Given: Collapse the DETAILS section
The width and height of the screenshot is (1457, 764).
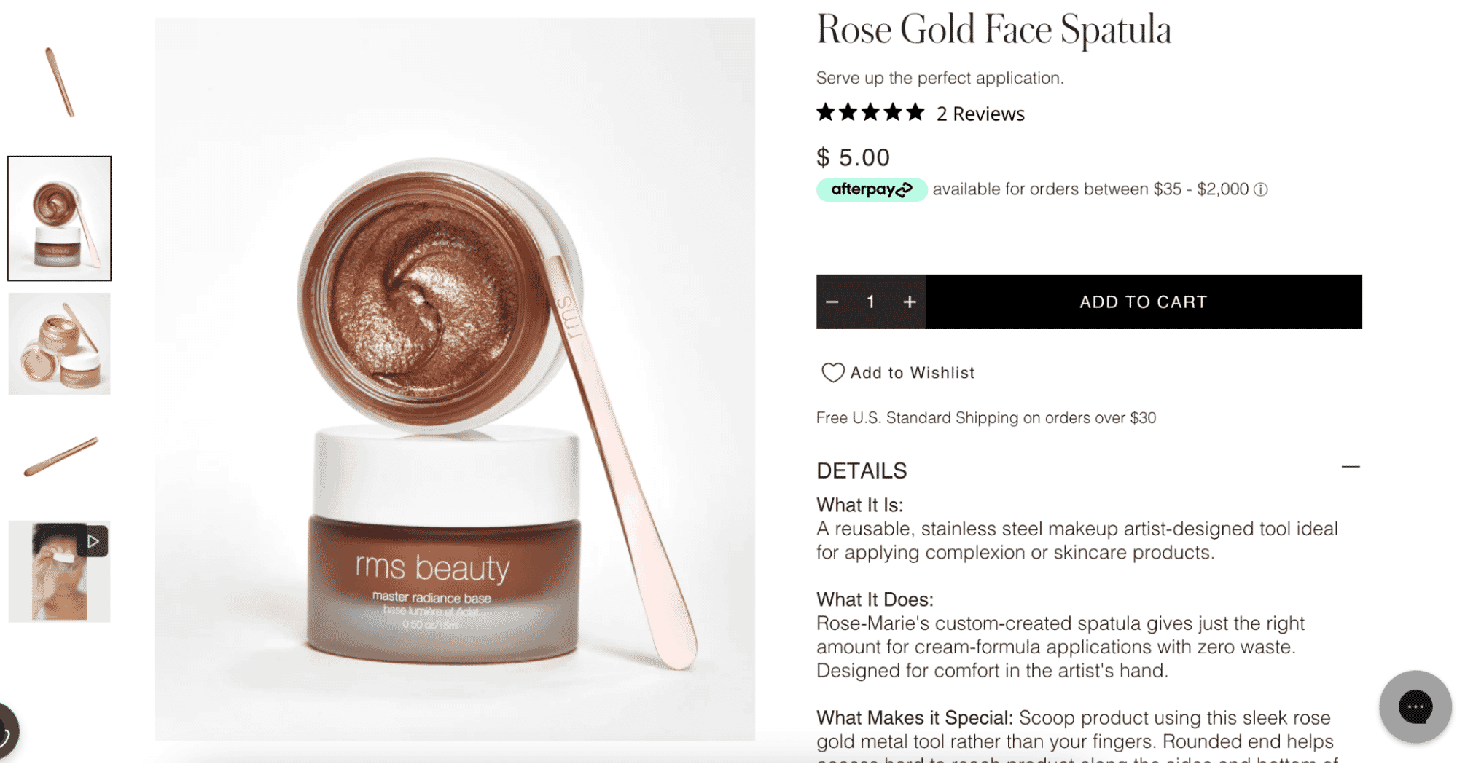Looking at the screenshot, I should point(1350,467).
